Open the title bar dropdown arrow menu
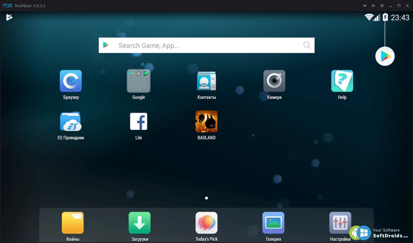The image size is (413, 243). (365, 6)
